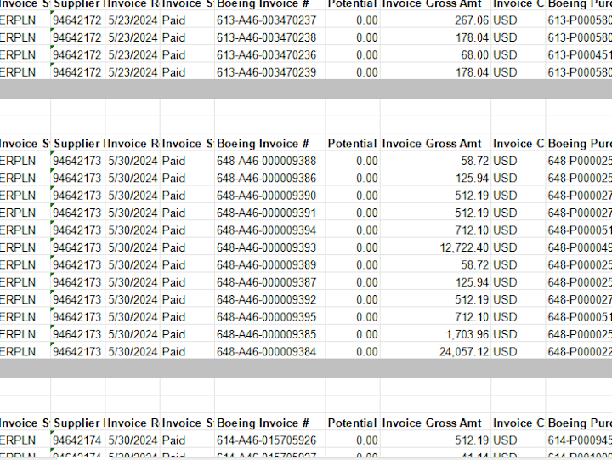
Task: Click purchase order 648-P000049 cell
Action: [579, 247]
